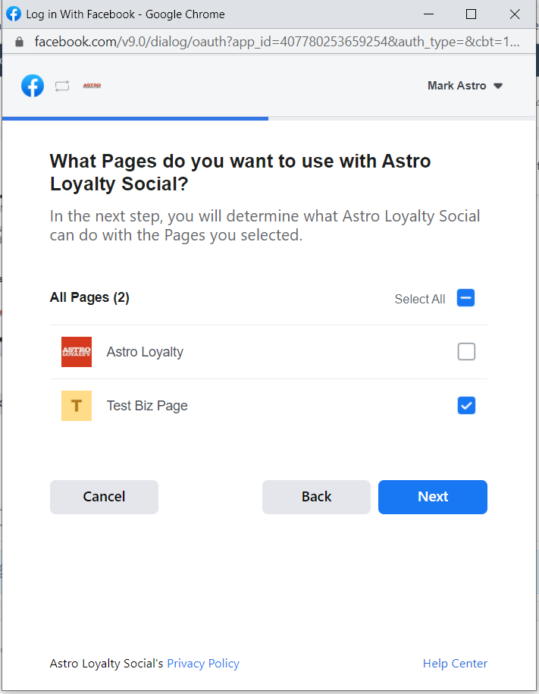Check the Astro Loyalty page checkbox
The width and height of the screenshot is (539, 694).
pyautogui.click(x=466, y=352)
